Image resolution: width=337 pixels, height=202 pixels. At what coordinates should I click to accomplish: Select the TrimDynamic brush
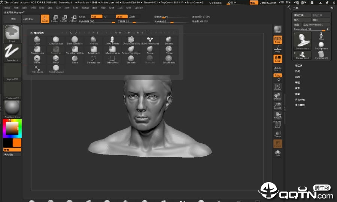coord(56,69)
